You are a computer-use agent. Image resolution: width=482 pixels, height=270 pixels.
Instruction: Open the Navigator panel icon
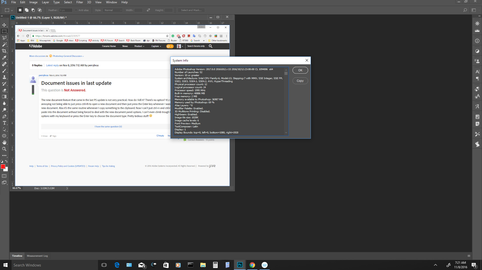[x=477, y=23]
